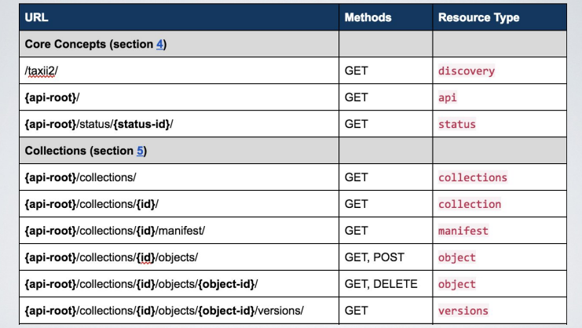
Task: Click the singular collection resource type
Action: tap(470, 204)
